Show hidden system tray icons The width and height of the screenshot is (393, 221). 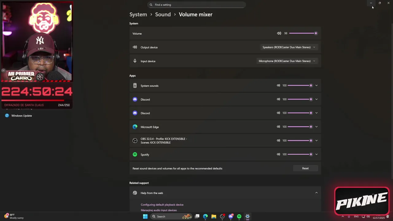tap(343, 216)
